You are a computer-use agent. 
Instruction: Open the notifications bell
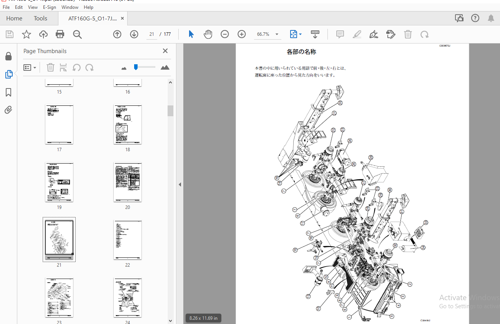click(x=491, y=18)
